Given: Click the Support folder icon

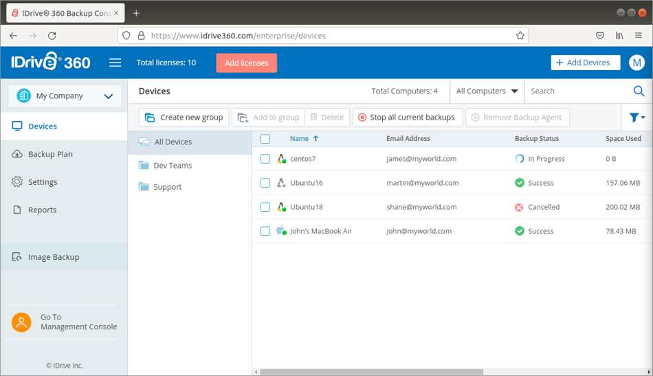Looking at the screenshot, I should [144, 186].
